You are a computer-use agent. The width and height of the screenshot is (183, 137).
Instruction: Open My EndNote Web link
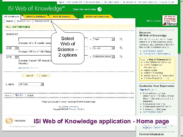75,2
